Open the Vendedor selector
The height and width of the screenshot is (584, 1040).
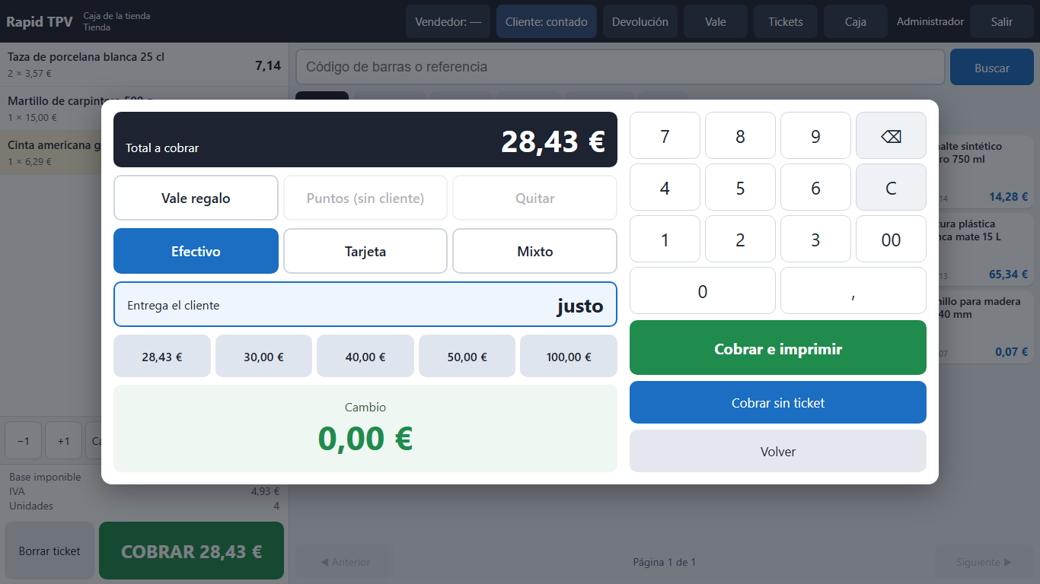click(448, 21)
